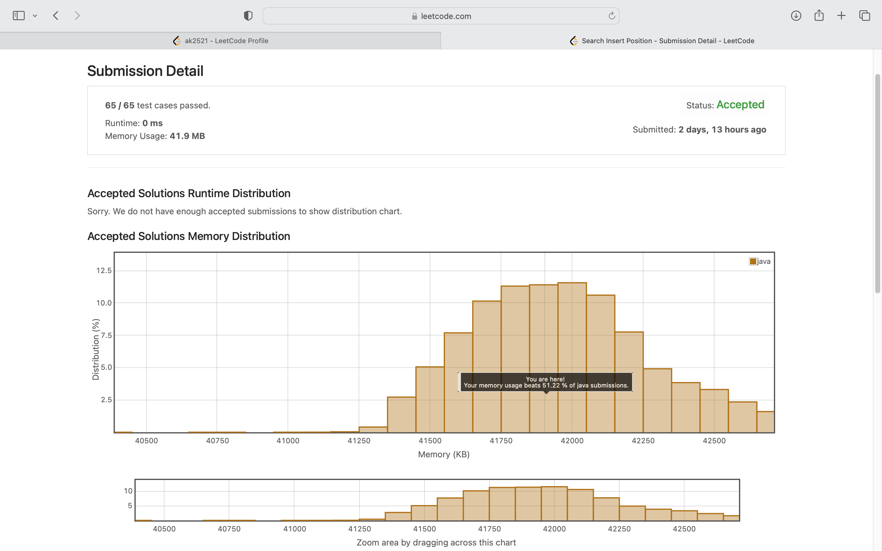Go back with the back arrow
882x551 pixels.
(x=56, y=16)
